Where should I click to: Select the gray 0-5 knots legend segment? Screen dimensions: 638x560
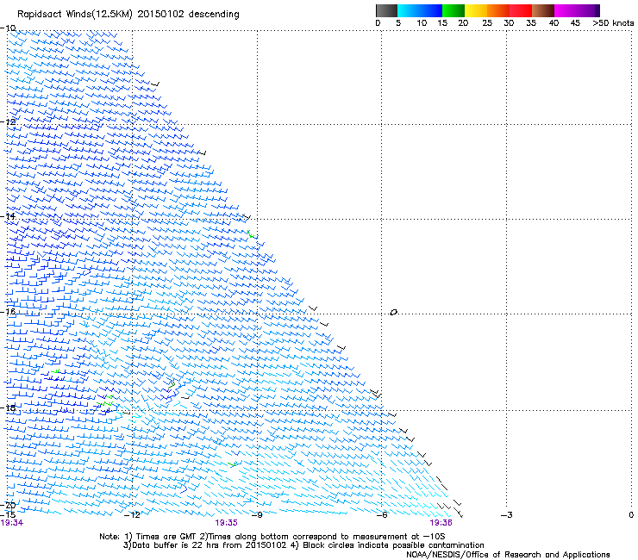point(387,10)
